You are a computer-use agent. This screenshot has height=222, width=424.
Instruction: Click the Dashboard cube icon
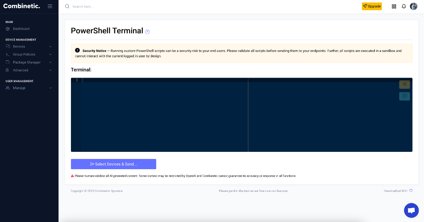(x=8, y=29)
